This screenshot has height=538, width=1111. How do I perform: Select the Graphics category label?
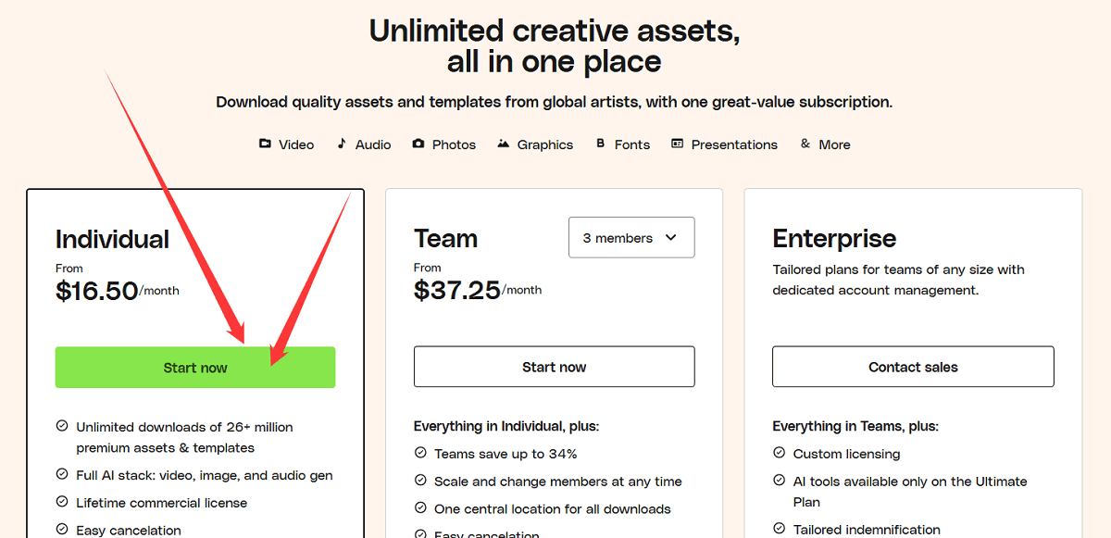(x=545, y=144)
